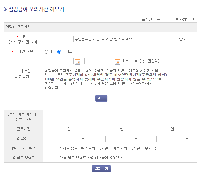Image resolution: width=197 pixels, height=176 pixels.
Task: Click the 고용보험 총 가입기간 label
Action: click(24, 74)
